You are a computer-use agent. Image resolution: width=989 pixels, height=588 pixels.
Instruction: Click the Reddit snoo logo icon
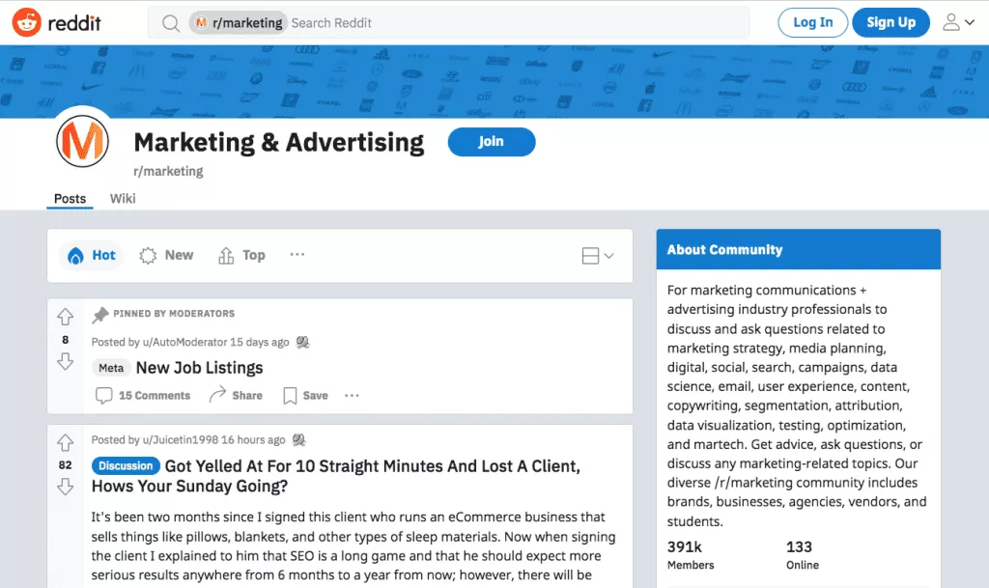click(x=26, y=22)
